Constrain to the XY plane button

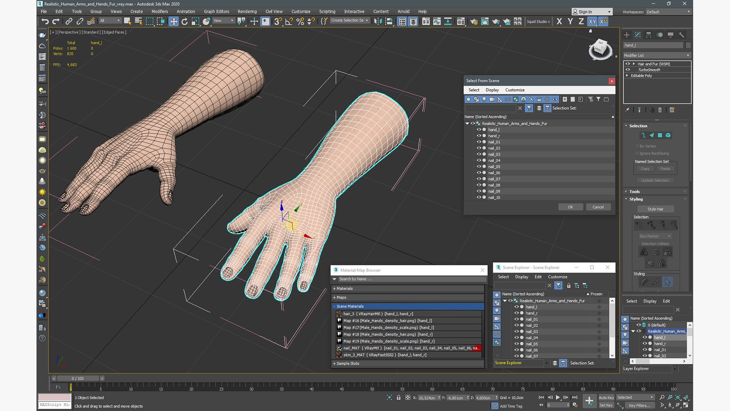click(x=592, y=21)
